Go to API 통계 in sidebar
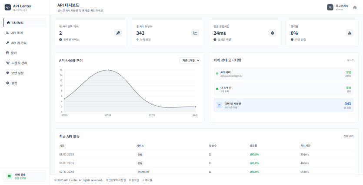 point(17,32)
